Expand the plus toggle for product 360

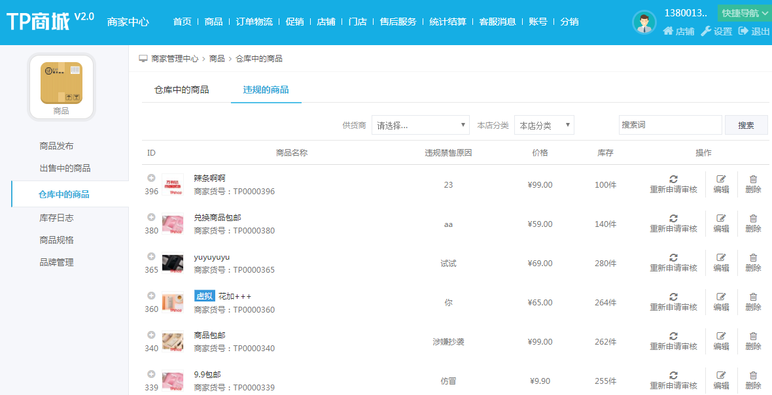point(151,296)
